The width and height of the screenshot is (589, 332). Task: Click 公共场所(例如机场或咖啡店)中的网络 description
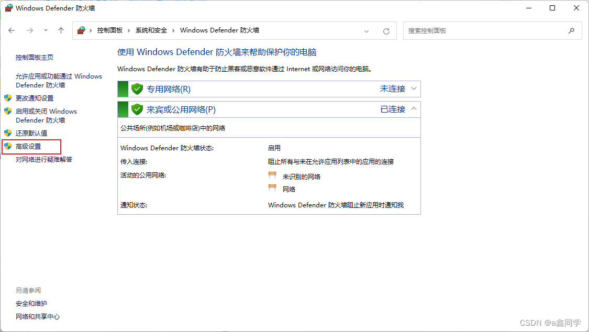click(x=173, y=128)
